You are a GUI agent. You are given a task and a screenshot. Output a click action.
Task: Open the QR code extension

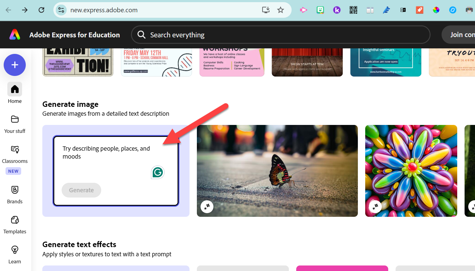click(x=353, y=10)
